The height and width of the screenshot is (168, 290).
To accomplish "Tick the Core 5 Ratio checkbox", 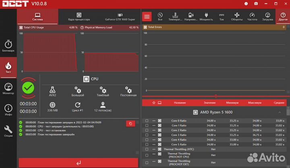I will click(147, 144).
